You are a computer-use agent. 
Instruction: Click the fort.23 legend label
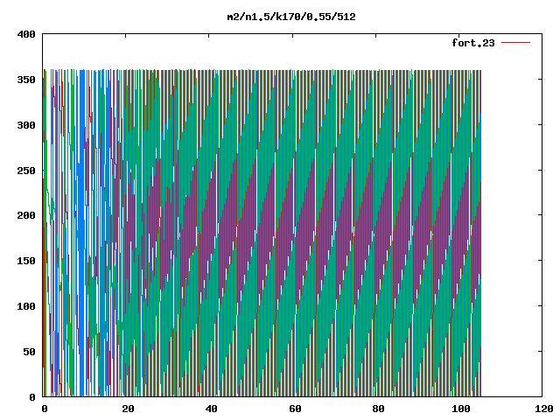click(x=473, y=43)
